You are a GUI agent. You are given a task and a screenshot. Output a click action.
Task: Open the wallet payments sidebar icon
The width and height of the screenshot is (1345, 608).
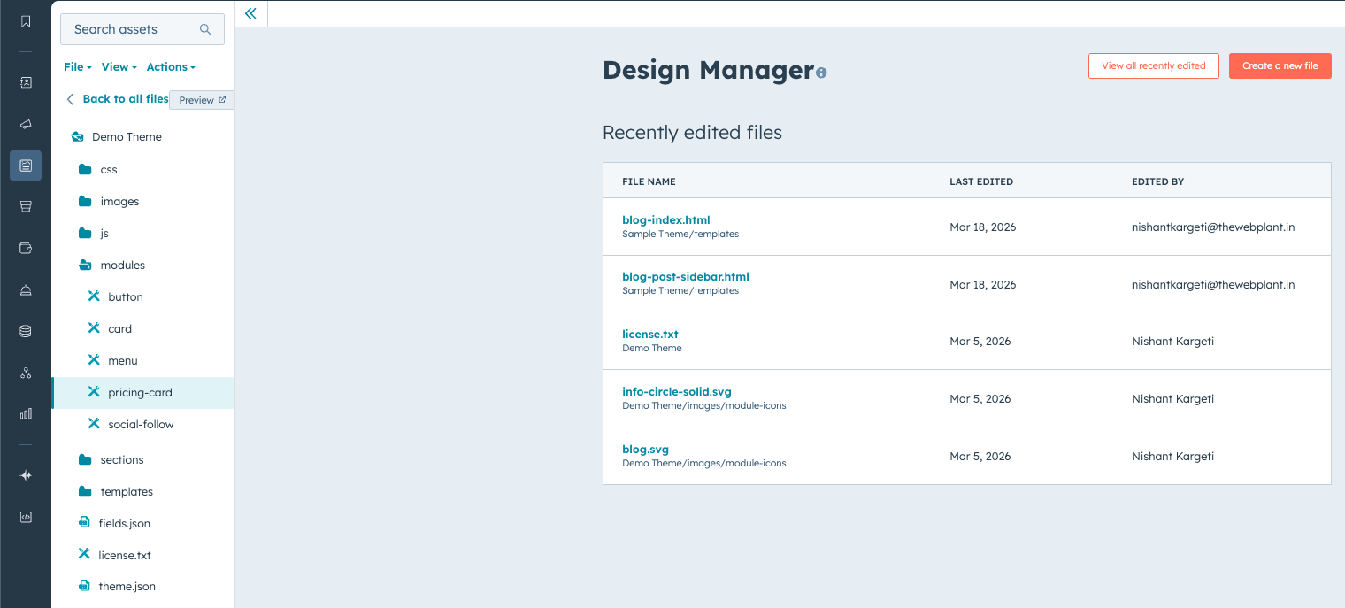(x=26, y=249)
